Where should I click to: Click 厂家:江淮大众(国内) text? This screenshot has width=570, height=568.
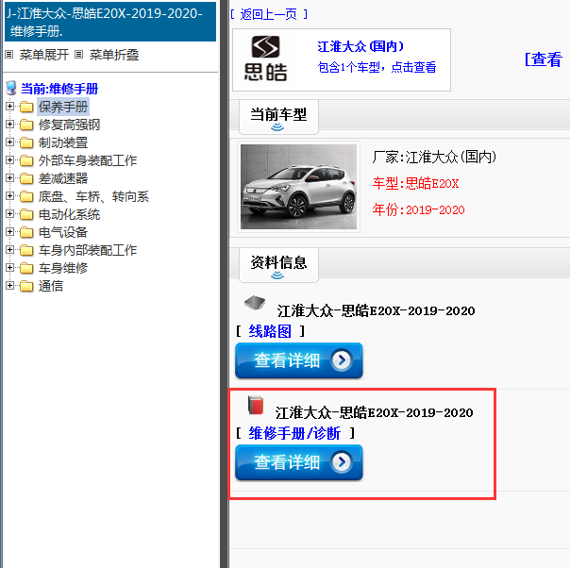[x=434, y=157]
